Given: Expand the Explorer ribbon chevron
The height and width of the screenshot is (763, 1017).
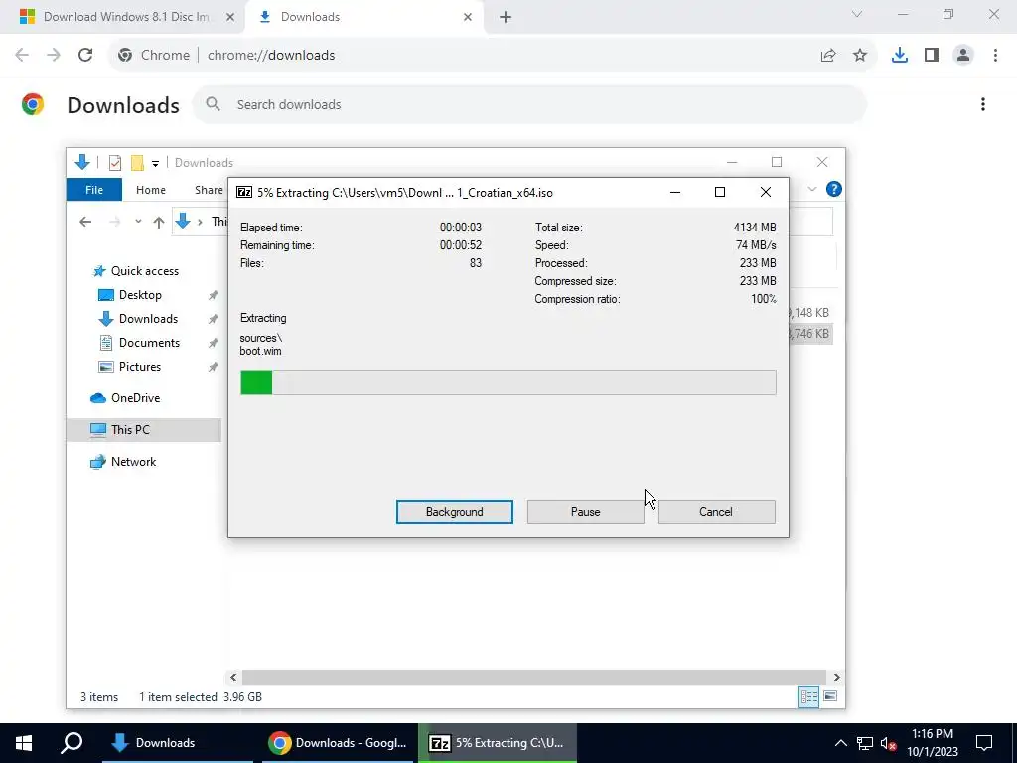Looking at the screenshot, I should [812, 189].
